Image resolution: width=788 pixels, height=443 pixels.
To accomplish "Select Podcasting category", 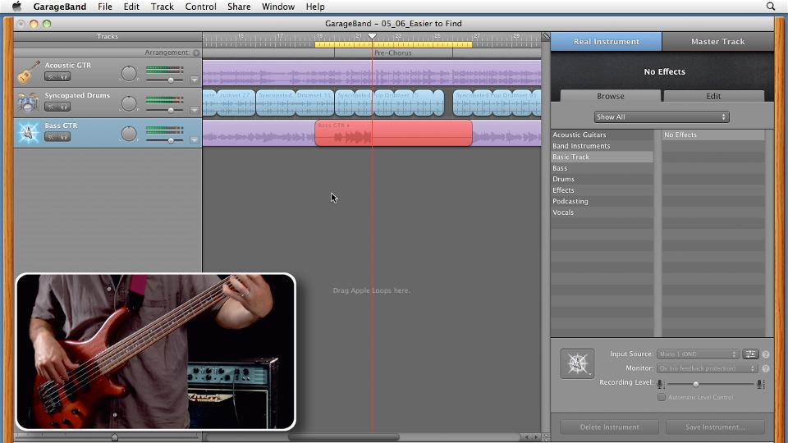I will click(x=602, y=201).
